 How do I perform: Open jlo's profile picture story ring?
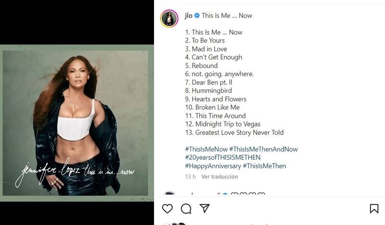(169, 19)
